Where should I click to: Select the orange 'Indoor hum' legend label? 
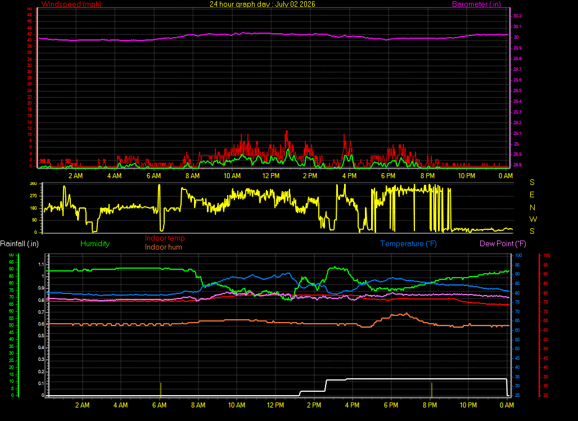pyautogui.click(x=163, y=247)
